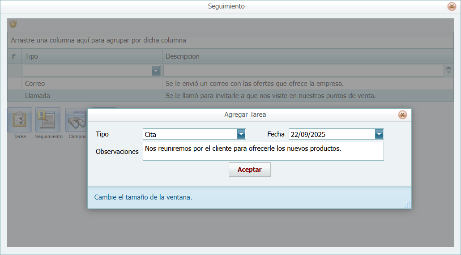Click the Descripcion column filter field
461x255 pixels.
click(x=303, y=71)
